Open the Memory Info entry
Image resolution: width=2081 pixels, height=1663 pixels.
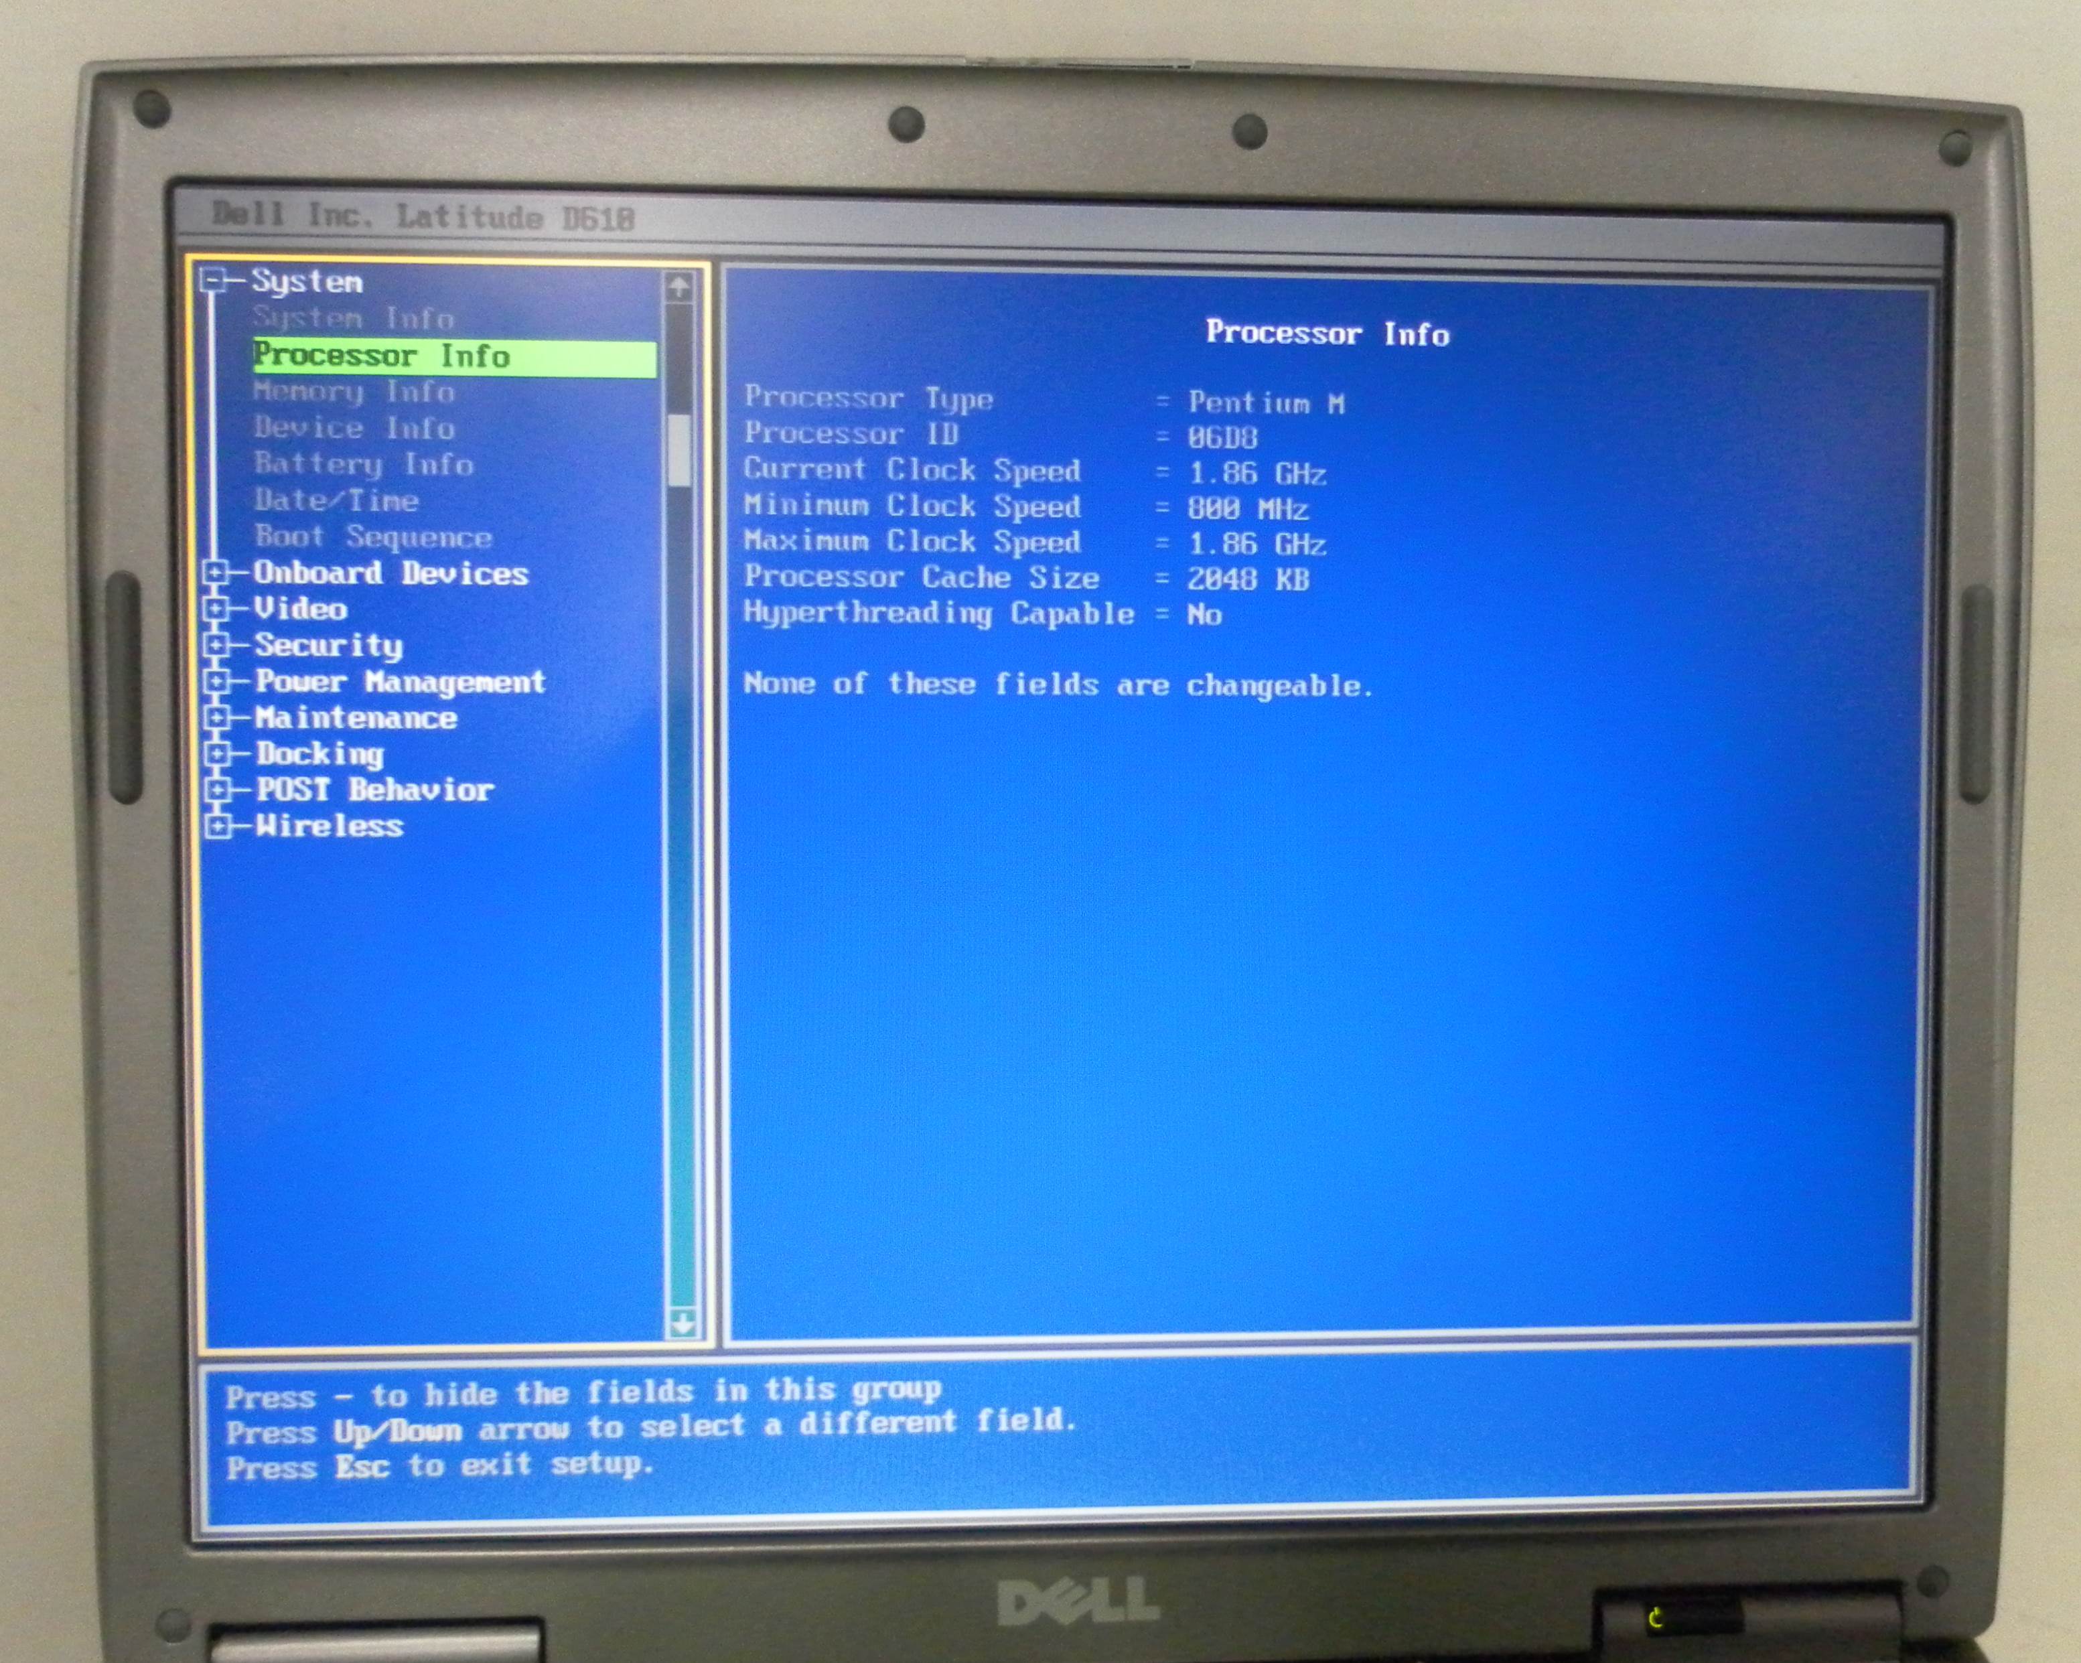(x=353, y=392)
